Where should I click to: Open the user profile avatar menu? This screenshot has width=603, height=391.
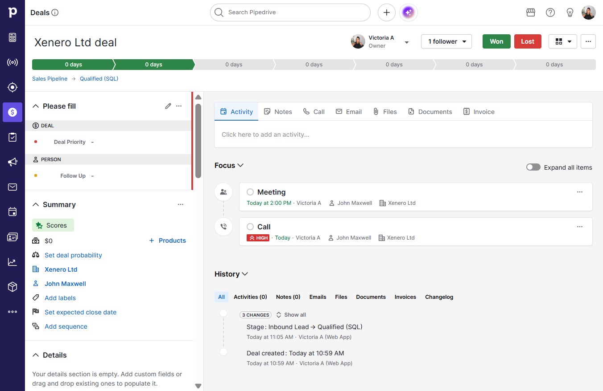click(589, 12)
